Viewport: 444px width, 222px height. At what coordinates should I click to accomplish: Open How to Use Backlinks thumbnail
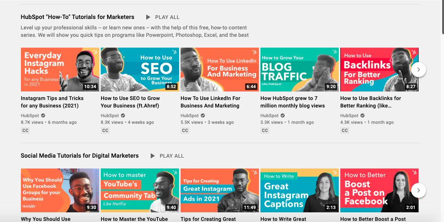379,70
